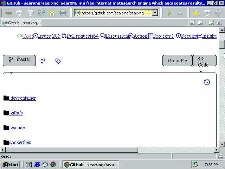This screenshot has width=225, height=169.
Task: Click the Print icon in the toolbar
Action: coord(63,13)
